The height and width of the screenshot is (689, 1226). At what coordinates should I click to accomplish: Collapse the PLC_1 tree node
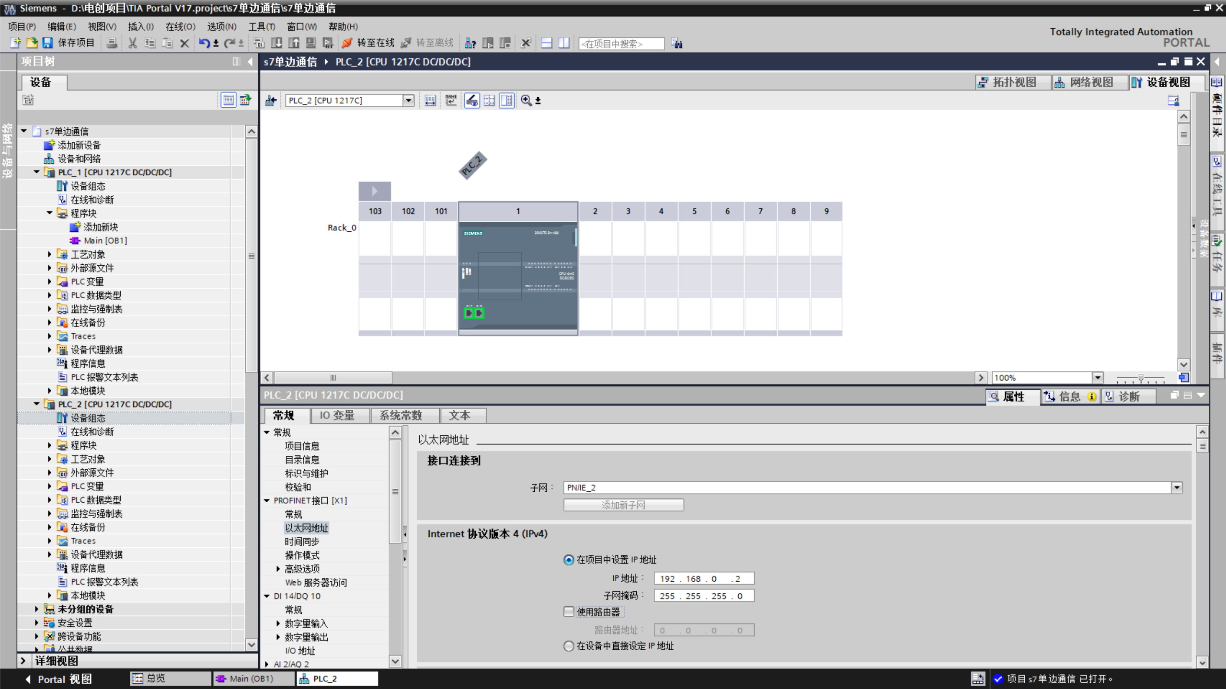[x=36, y=172]
